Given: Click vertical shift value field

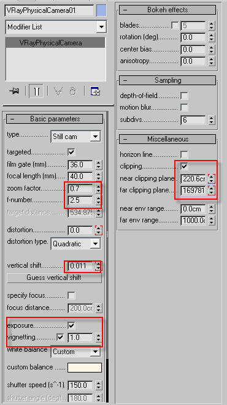Looking at the screenshot, I should tap(80, 266).
